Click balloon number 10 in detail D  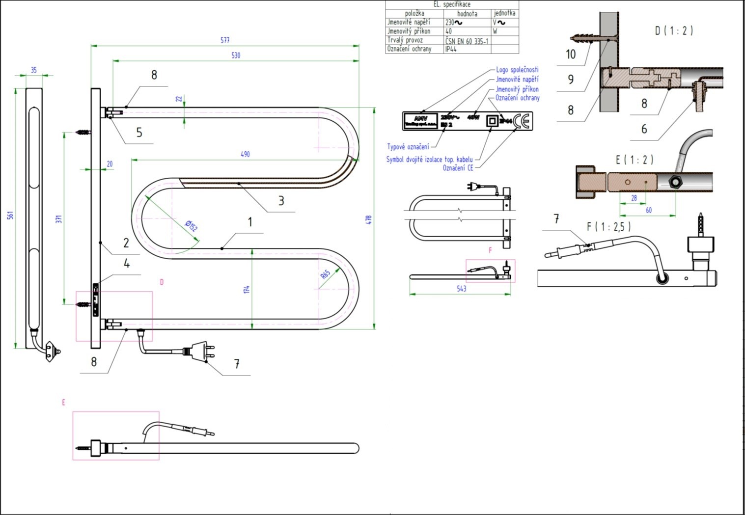pos(570,54)
